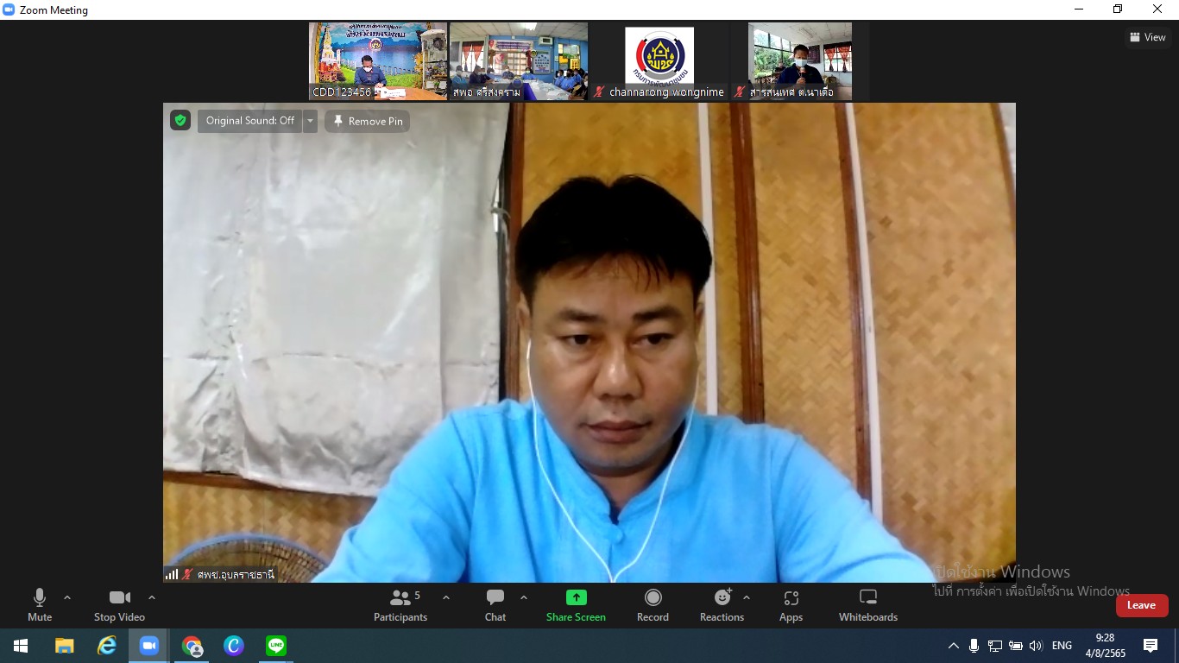Image resolution: width=1179 pixels, height=663 pixels.
Task: Select channarong wongnime participant thumbnail
Action: coord(659,61)
